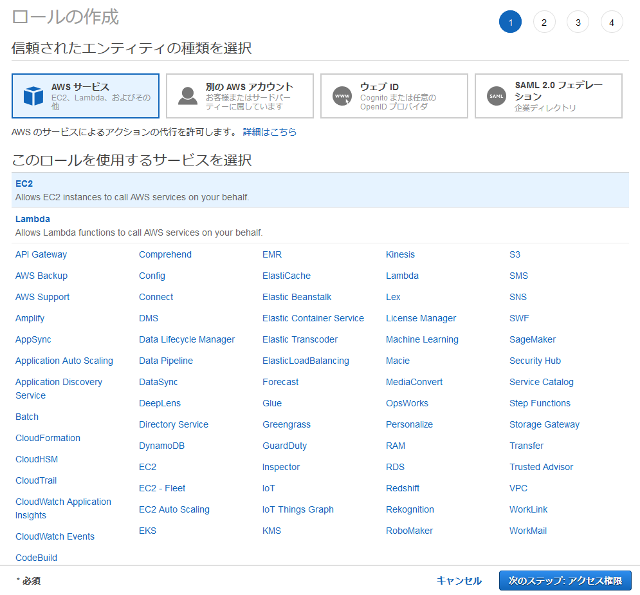Image resolution: width=640 pixels, height=595 pixels.
Task: Select the EC2 service use case row
Action: [320, 190]
